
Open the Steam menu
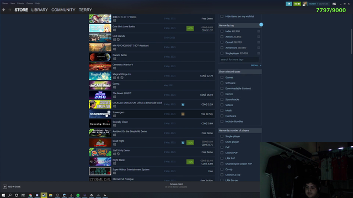tap(5, 3)
